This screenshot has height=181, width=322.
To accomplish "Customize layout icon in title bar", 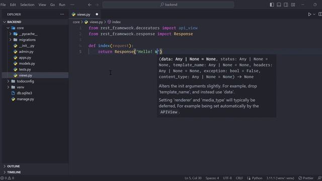I will (x=293, y=5).
